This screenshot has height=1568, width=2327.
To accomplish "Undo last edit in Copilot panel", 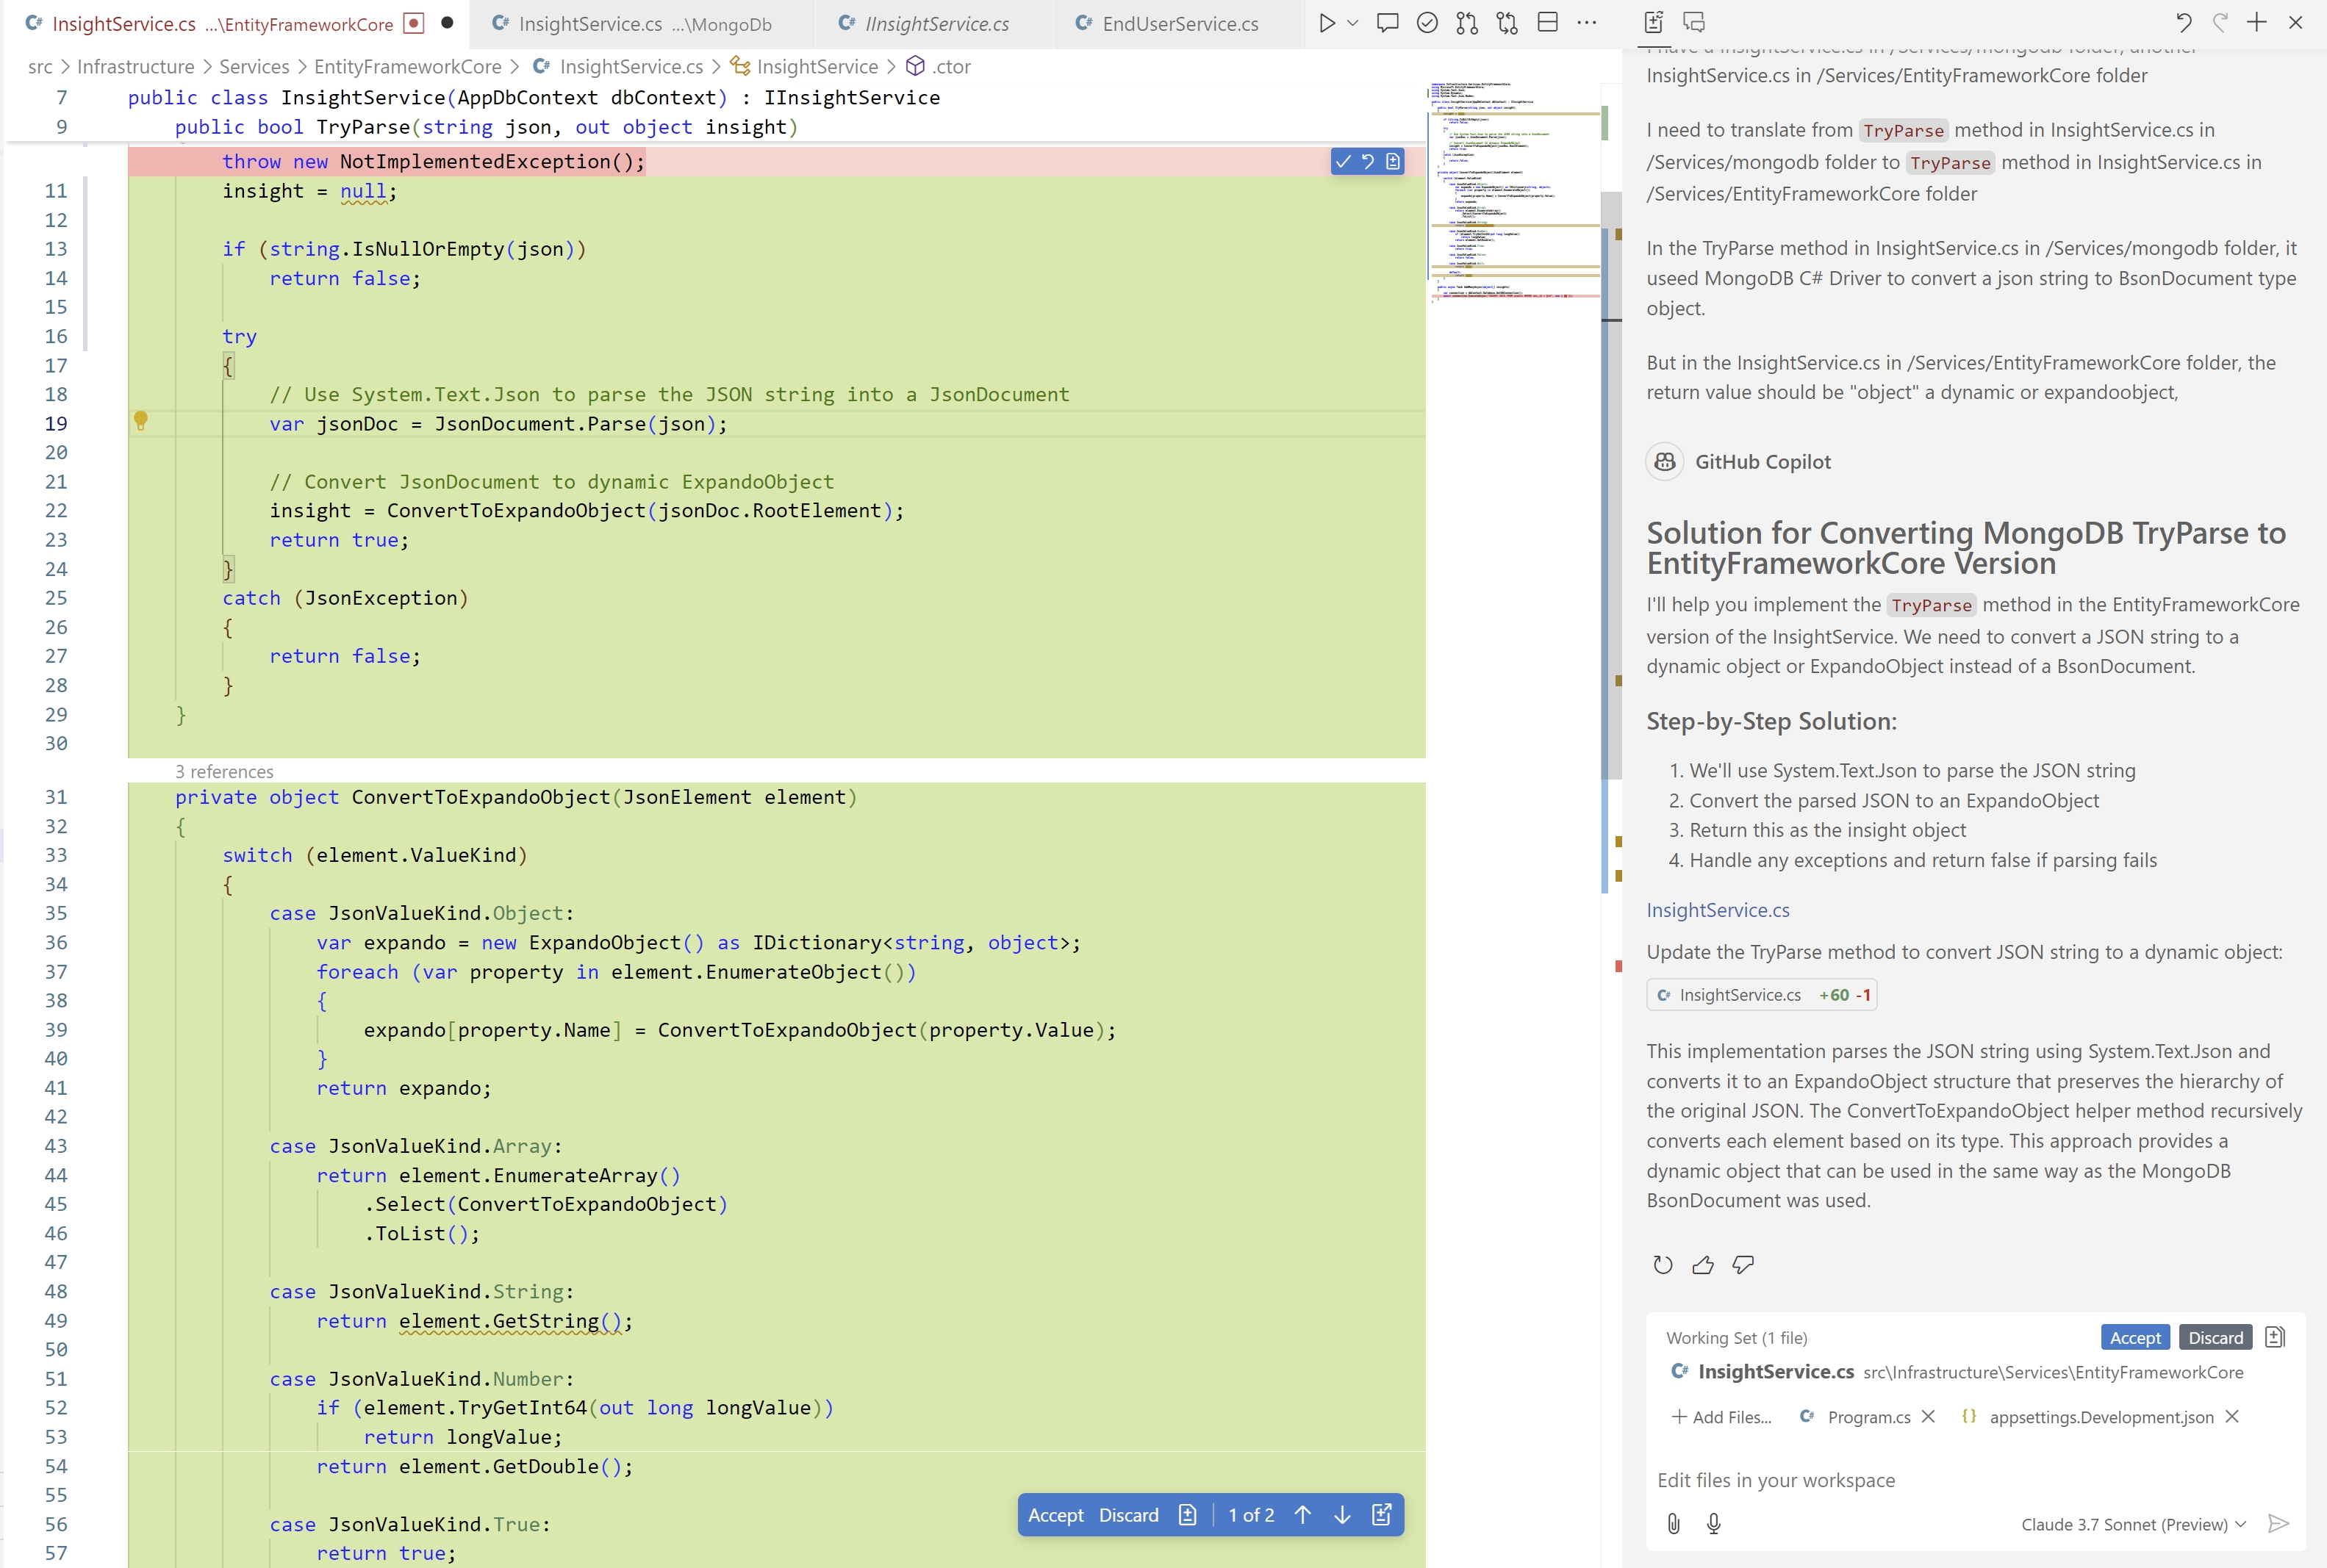I will point(2183,22).
